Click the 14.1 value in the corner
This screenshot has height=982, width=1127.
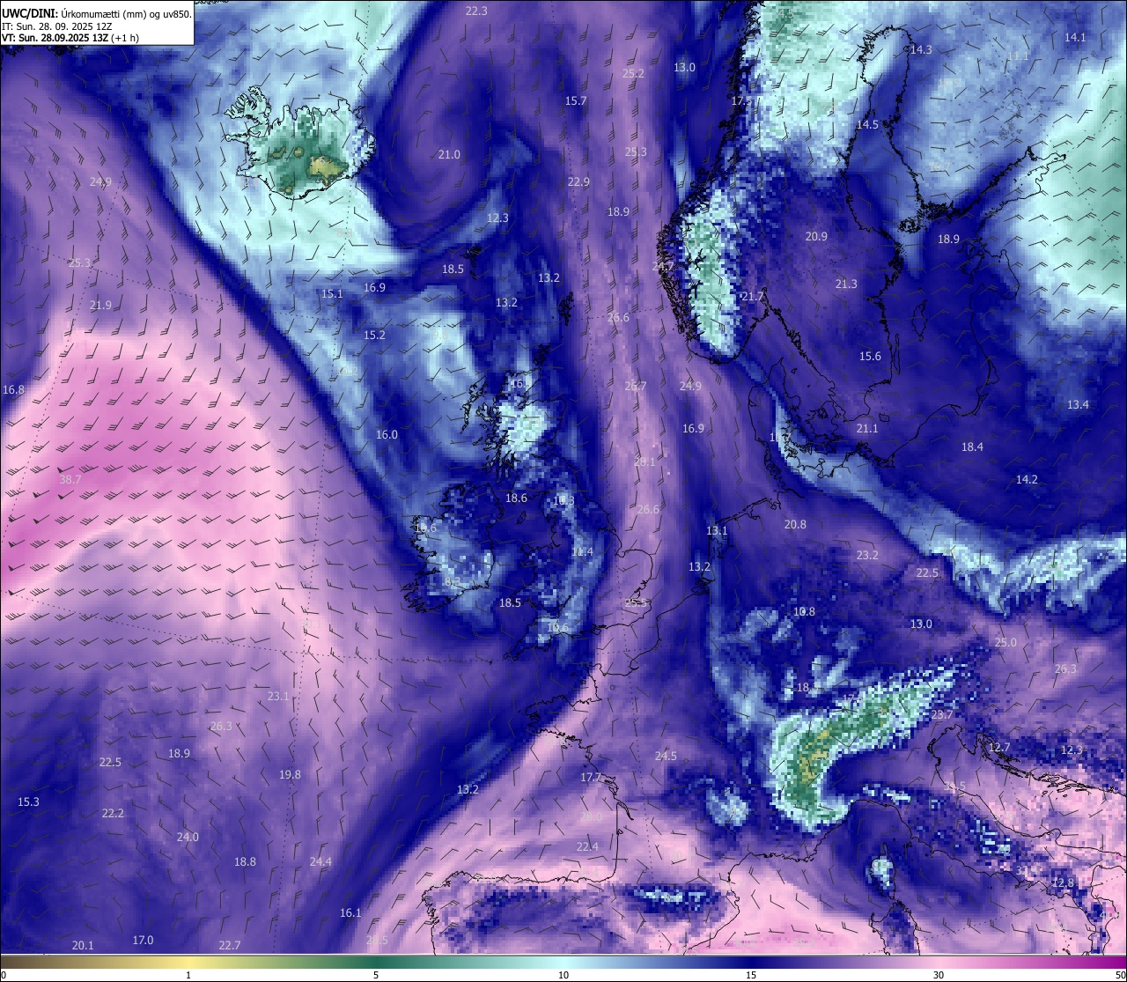pyautogui.click(x=1075, y=38)
